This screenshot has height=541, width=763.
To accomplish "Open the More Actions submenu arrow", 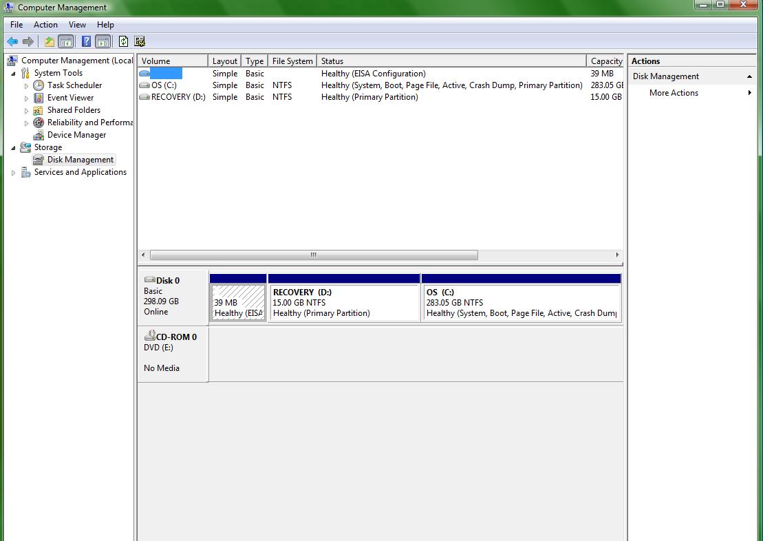I will coord(749,92).
